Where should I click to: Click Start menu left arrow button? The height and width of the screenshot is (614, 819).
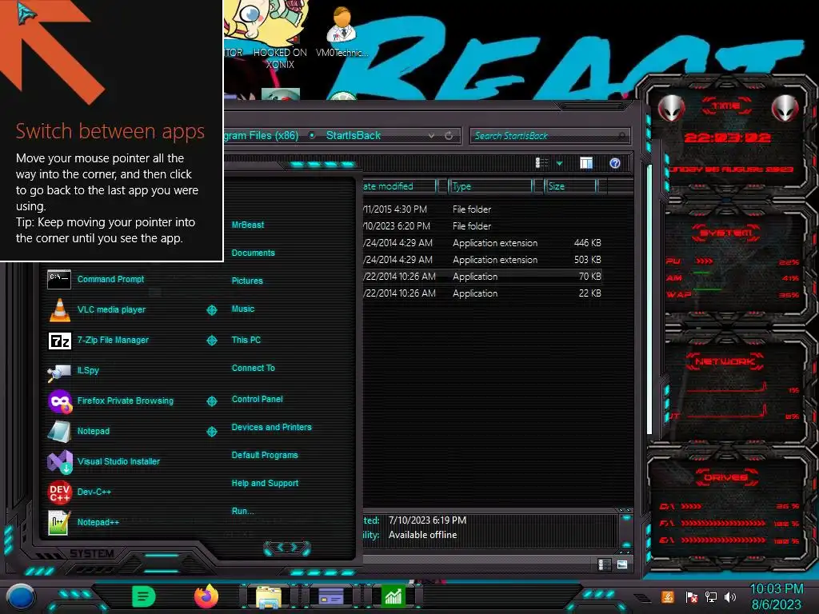[279, 547]
